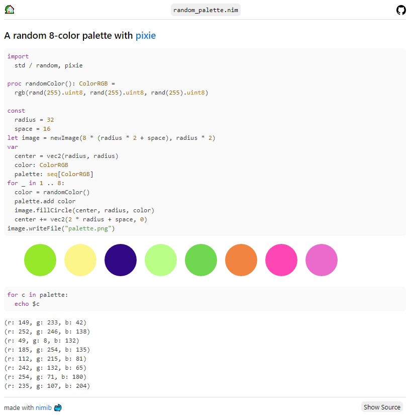Choose the orange palette circle
Viewport: 411px width, 417px height.
[x=241, y=260]
